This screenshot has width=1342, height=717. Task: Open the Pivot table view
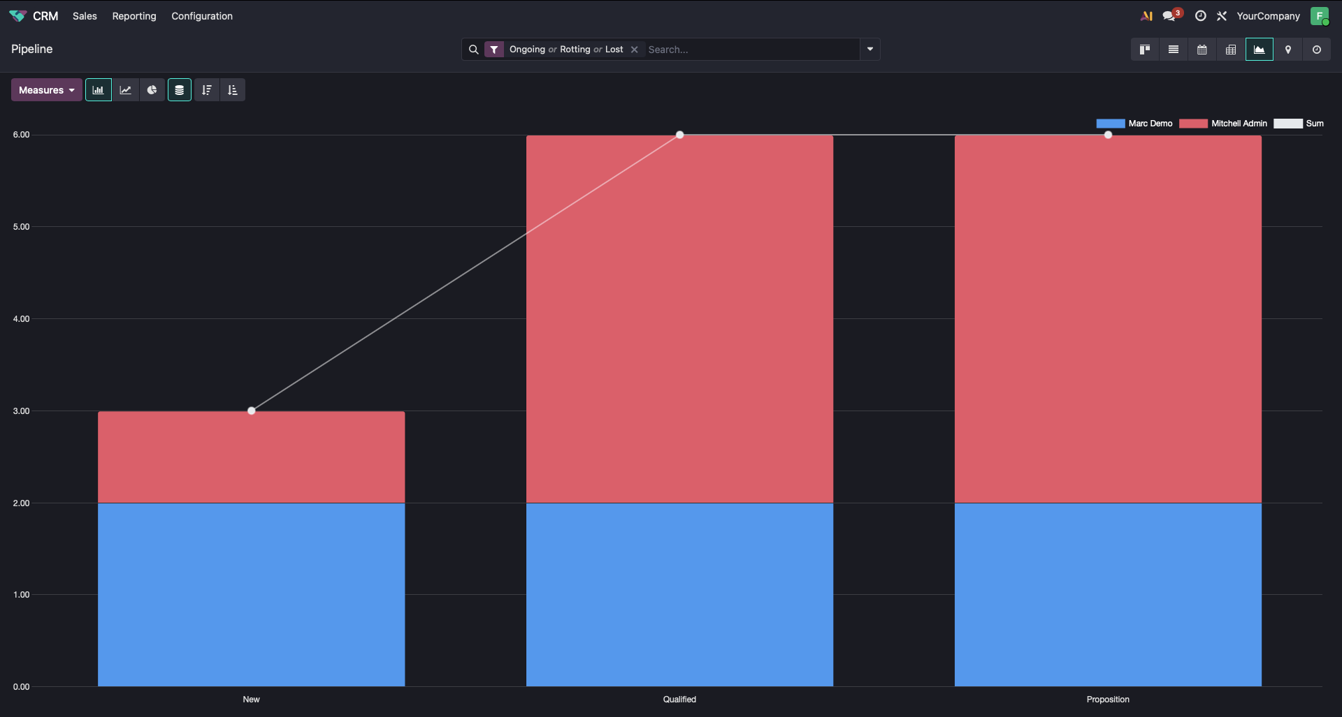pyautogui.click(x=1231, y=50)
